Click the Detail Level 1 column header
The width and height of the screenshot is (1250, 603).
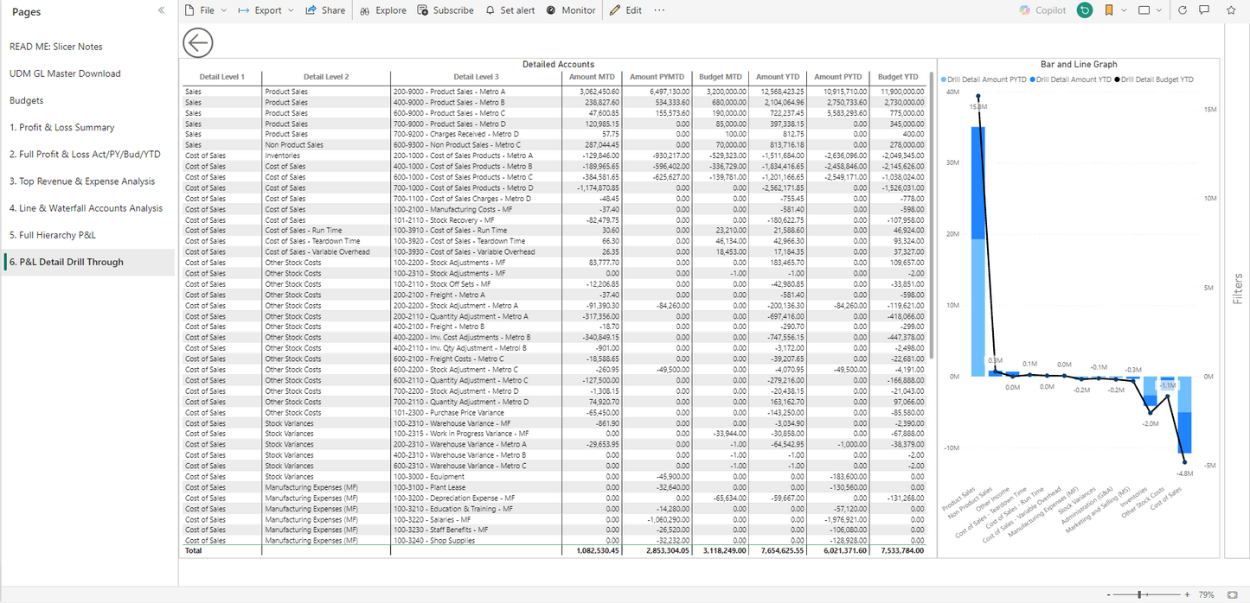pyautogui.click(x=221, y=77)
